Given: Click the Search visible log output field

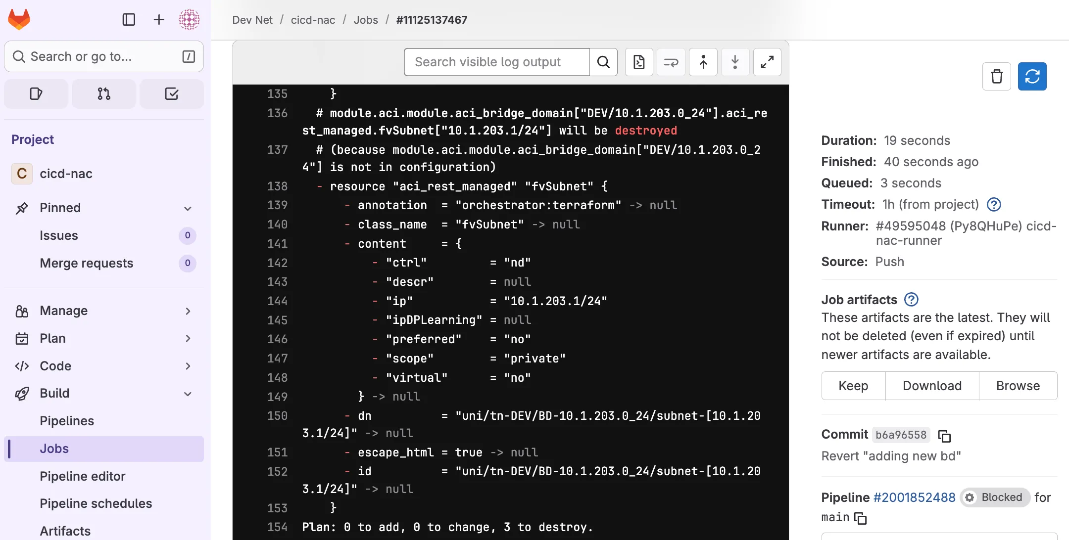Looking at the screenshot, I should click(496, 62).
